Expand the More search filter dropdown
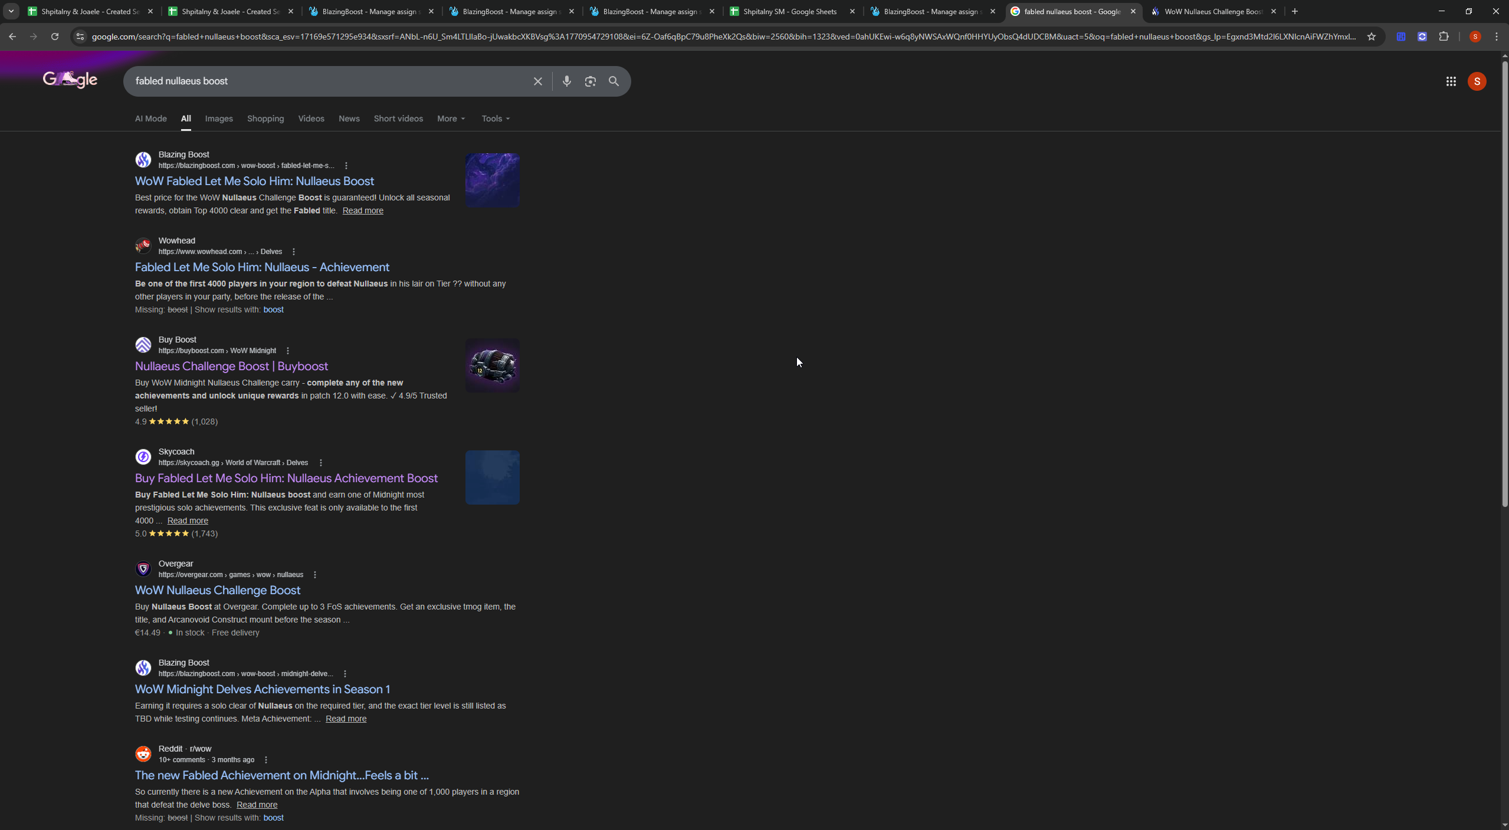Image resolution: width=1509 pixels, height=830 pixels. 451,118
